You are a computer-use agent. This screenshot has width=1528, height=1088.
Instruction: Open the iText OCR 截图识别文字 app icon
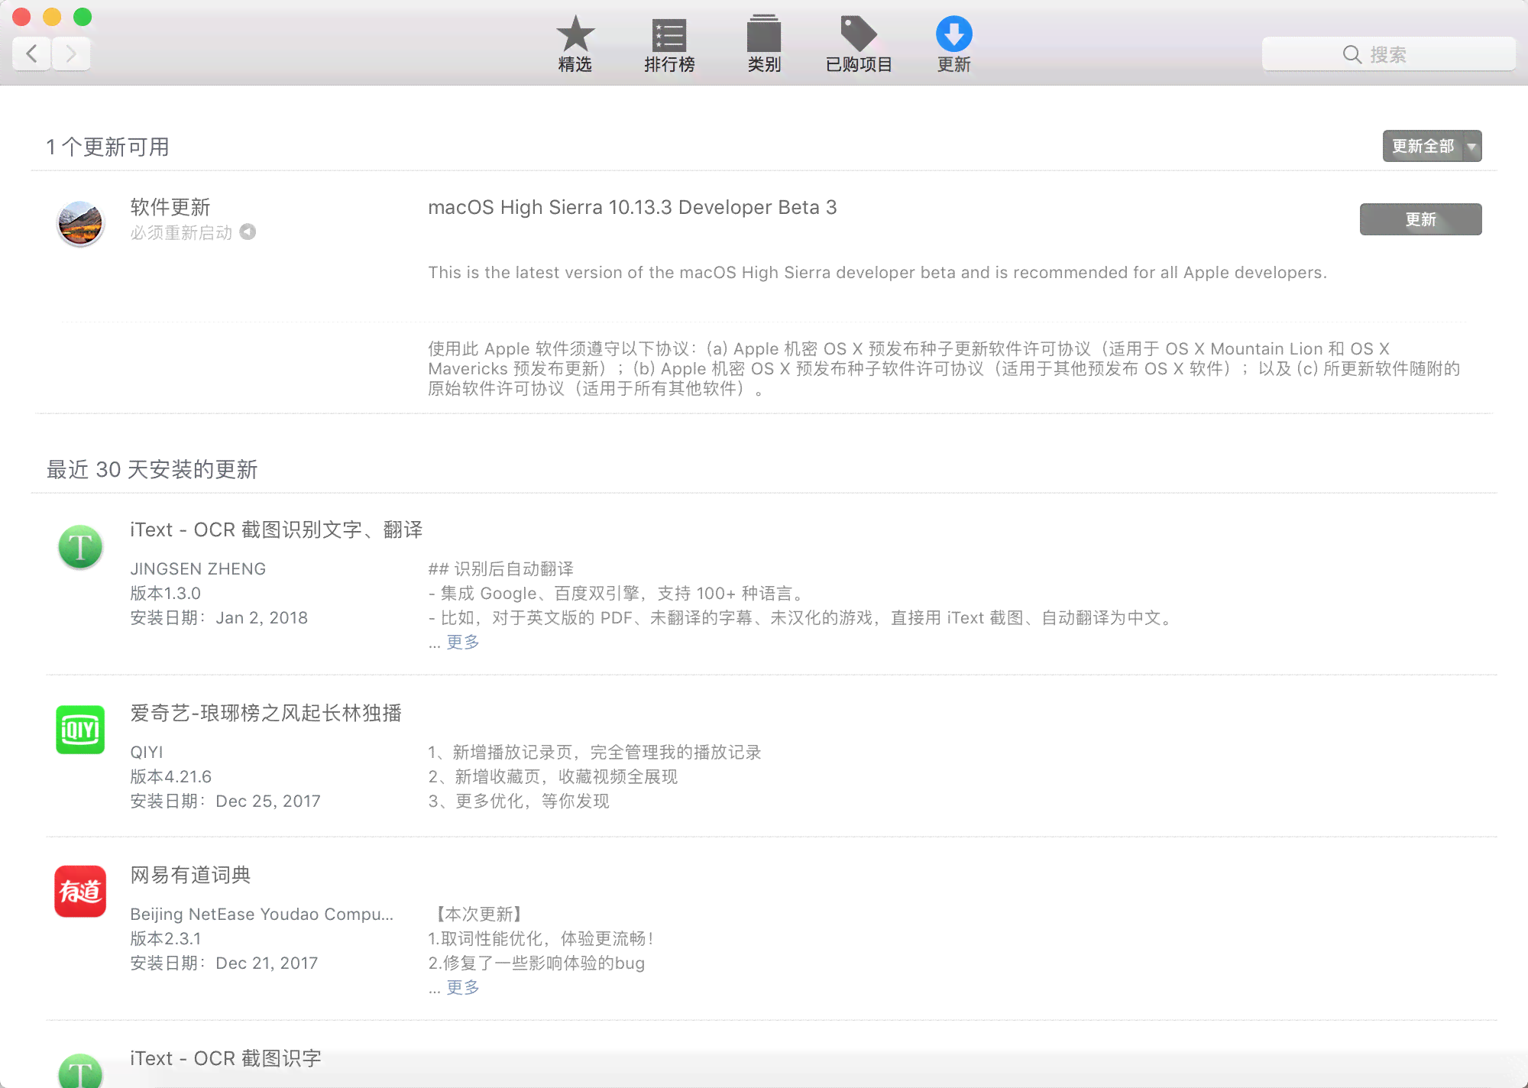[80, 547]
